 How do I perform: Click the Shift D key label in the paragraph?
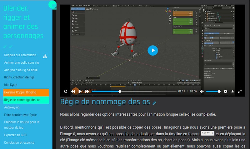tap(207, 133)
